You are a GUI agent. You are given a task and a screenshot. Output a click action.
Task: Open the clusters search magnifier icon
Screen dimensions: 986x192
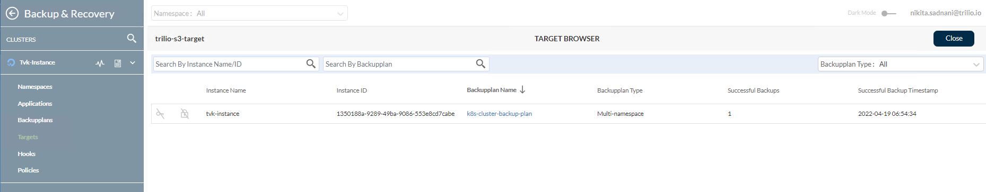pyautogui.click(x=132, y=38)
